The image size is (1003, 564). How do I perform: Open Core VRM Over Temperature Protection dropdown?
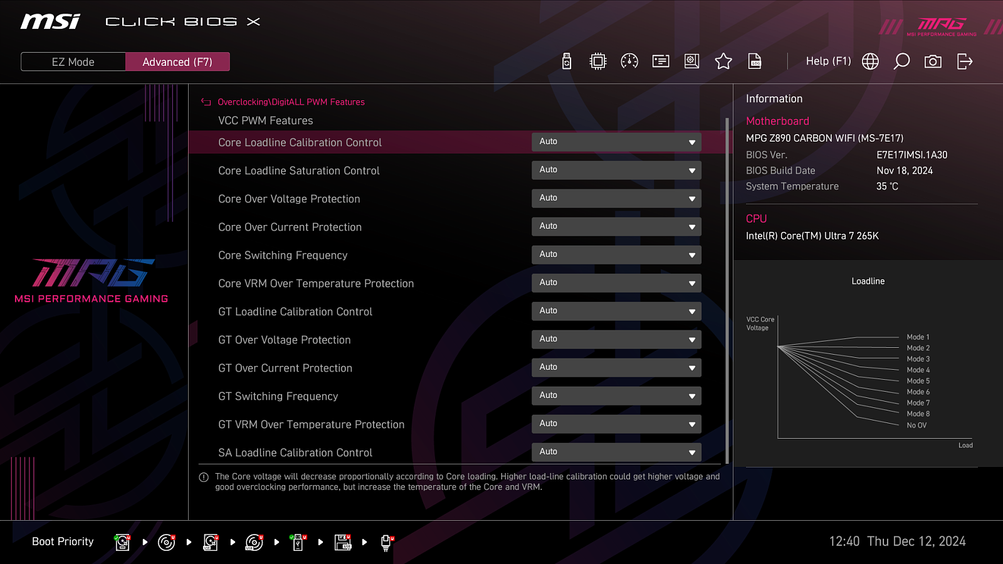[x=616, y=283]
